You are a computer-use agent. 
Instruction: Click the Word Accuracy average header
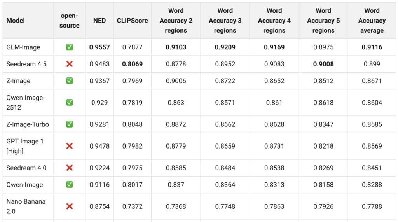click(372, 21)
